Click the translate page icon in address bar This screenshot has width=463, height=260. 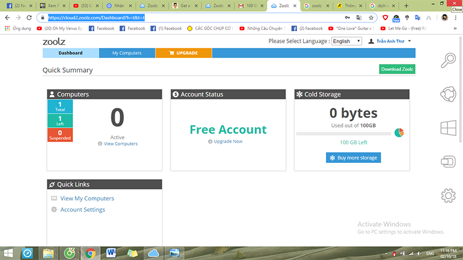359,18
